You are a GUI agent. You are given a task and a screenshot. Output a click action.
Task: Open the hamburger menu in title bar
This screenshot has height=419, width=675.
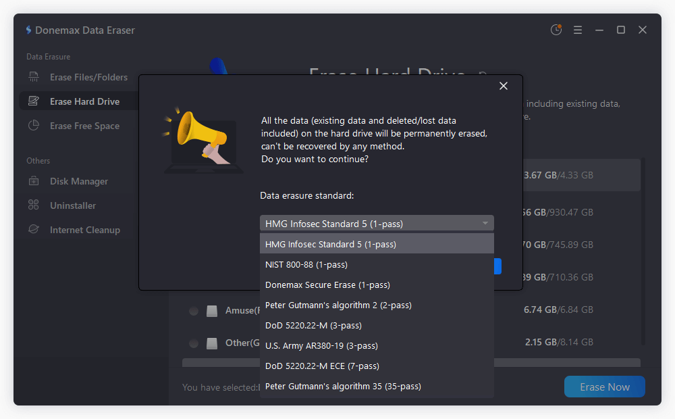coord(578,30)
